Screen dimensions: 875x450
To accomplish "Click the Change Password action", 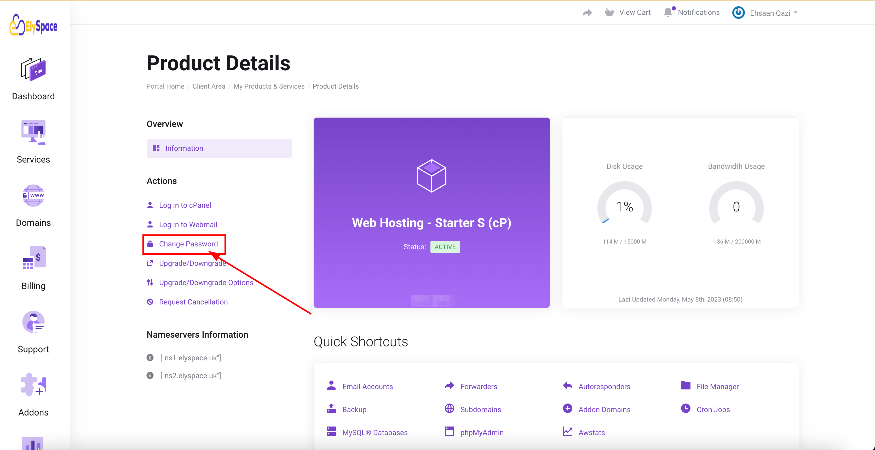I will click(188, 244).
